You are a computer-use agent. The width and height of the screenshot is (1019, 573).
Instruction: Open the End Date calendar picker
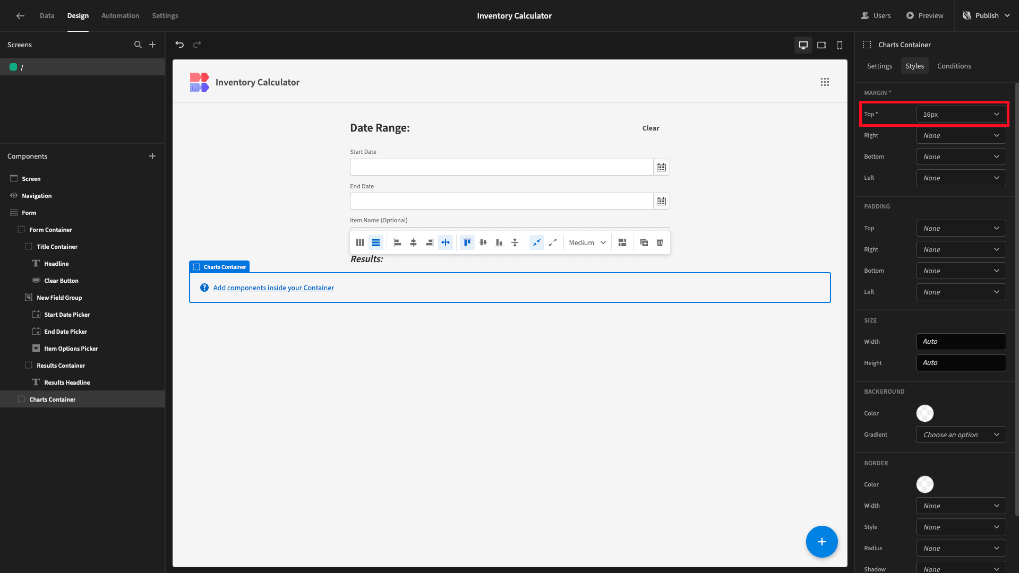[661, 201]
